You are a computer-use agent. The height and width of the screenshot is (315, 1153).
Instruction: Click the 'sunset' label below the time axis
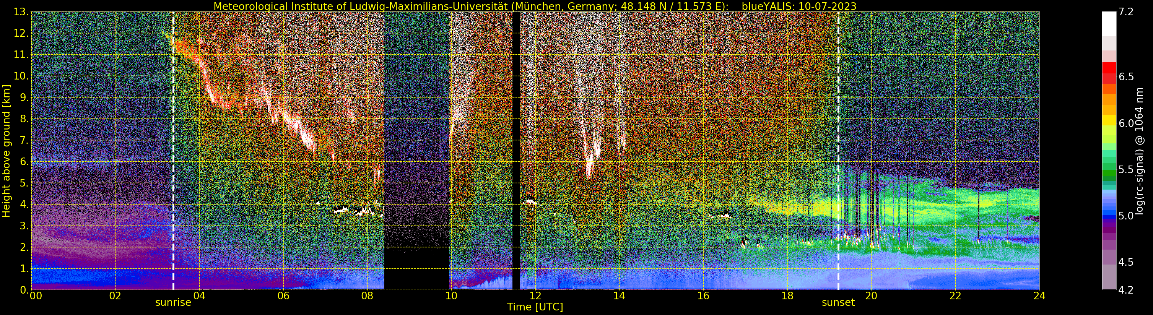pos(838,302)
